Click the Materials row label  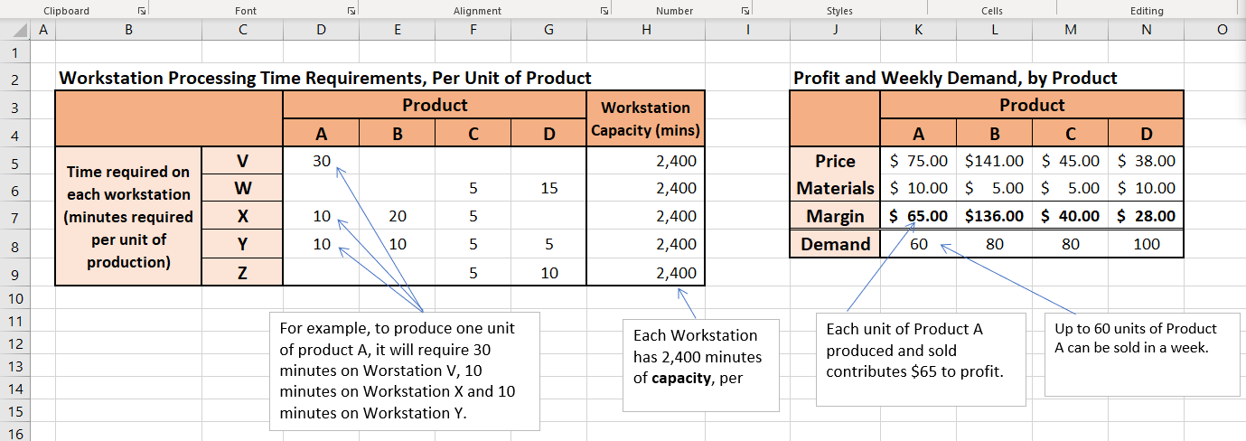835,189
